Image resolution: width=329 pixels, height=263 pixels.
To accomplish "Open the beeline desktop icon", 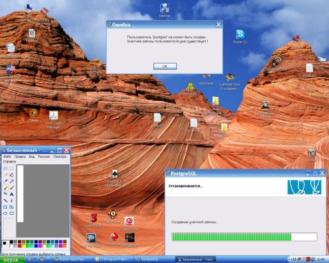I will [x=164, y=8].
